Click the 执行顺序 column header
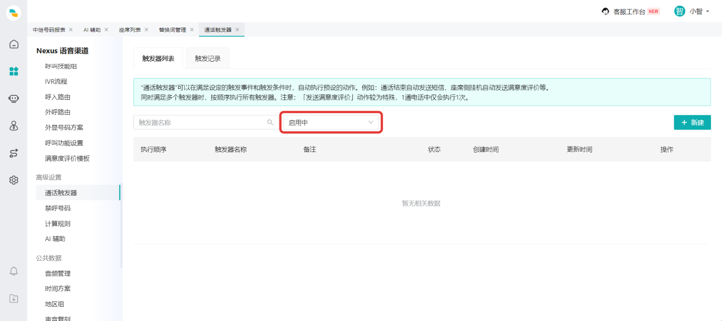This screenshot has height=321, width=722. [153, 149]
